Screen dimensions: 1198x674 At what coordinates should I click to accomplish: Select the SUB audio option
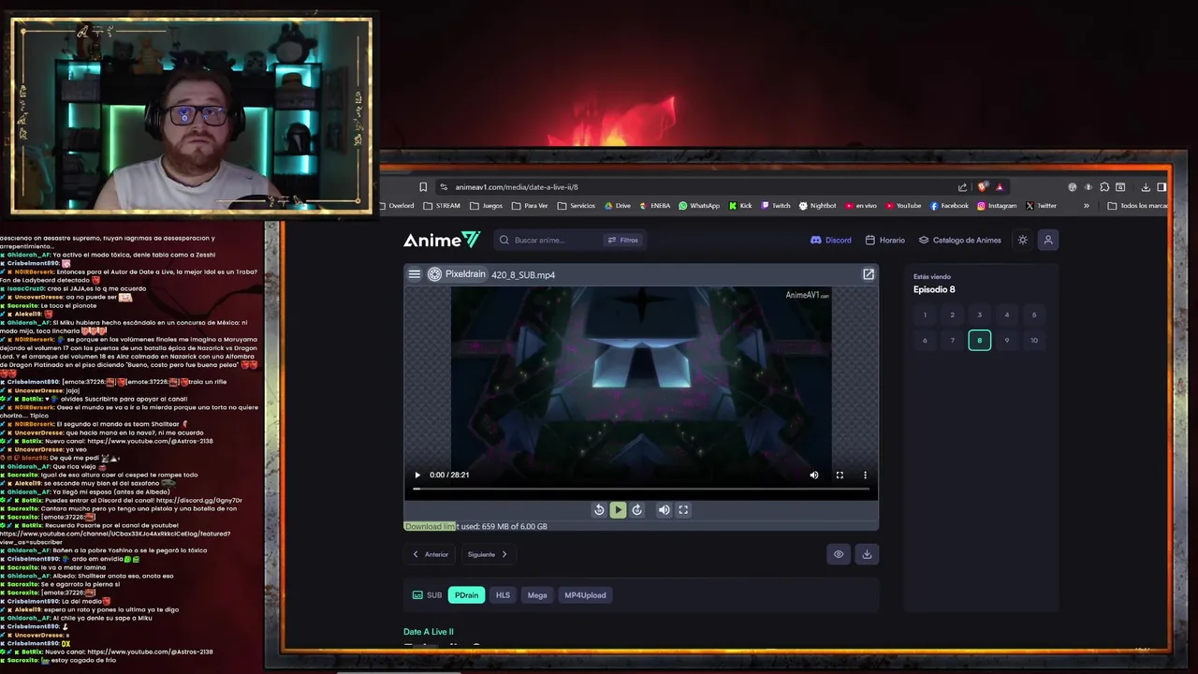click(x=427, y=595)
